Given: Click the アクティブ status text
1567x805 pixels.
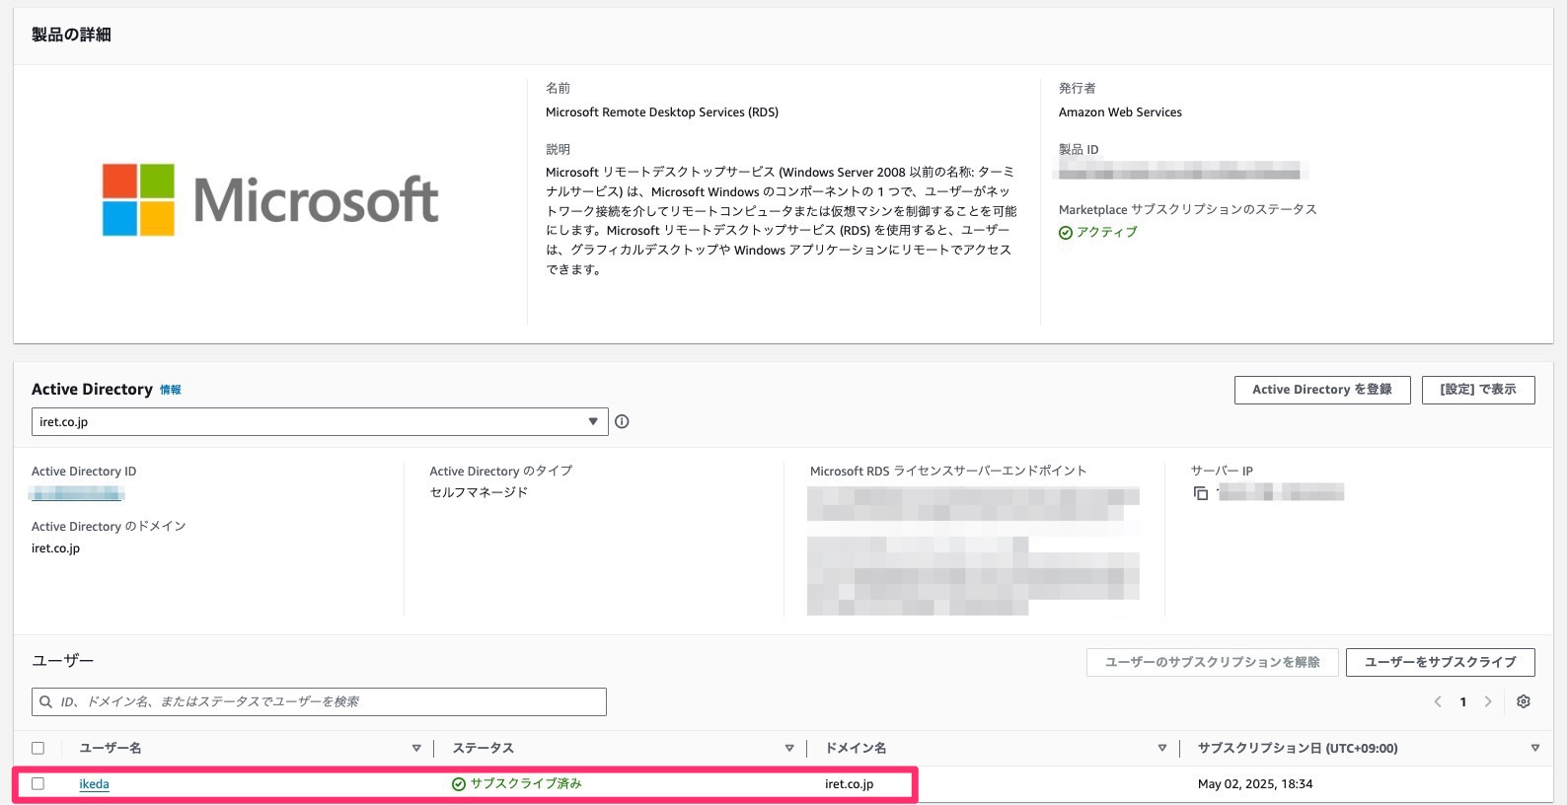Looking at the screenshot, I should pyautogui.click(x=1106, y=232).
